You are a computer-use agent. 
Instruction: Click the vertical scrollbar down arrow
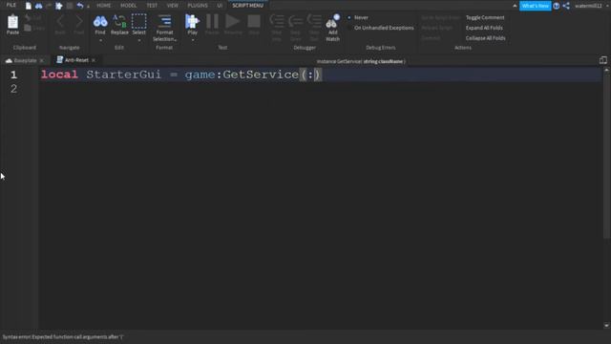pos(606,325)
